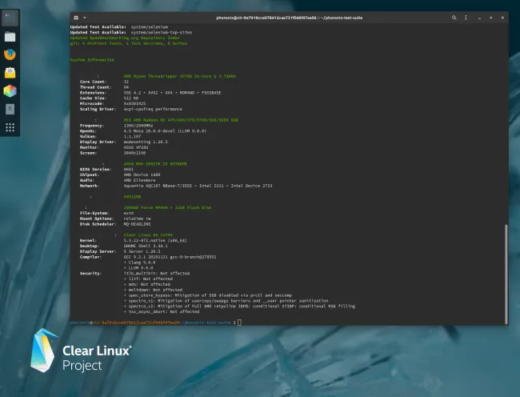Click the new terminal tab icon
Screen dimensions: 520x397
pos(76,18)
